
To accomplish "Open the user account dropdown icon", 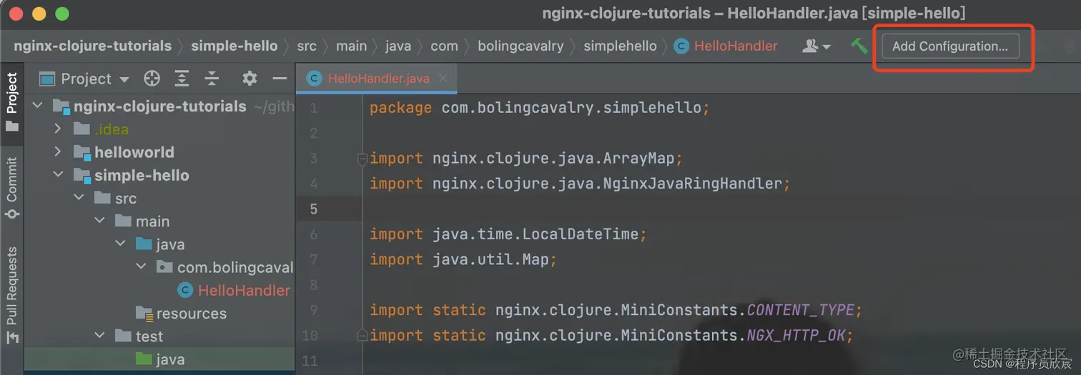I will coord(816,46).
